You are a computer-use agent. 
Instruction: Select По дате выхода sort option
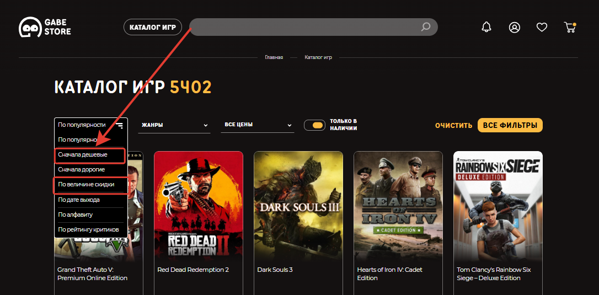tap(91, 200)
